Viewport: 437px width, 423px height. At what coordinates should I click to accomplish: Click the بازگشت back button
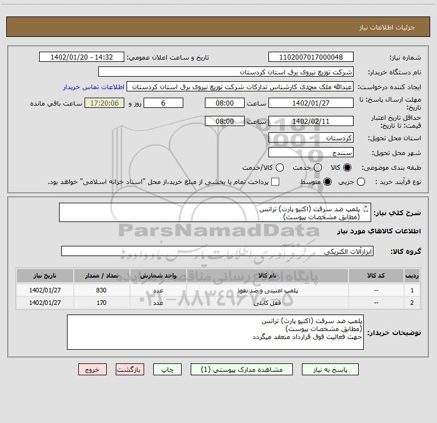[130, 370]
